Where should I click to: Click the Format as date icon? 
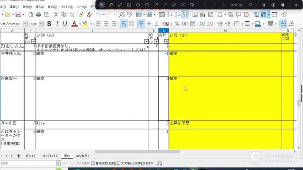193,24
